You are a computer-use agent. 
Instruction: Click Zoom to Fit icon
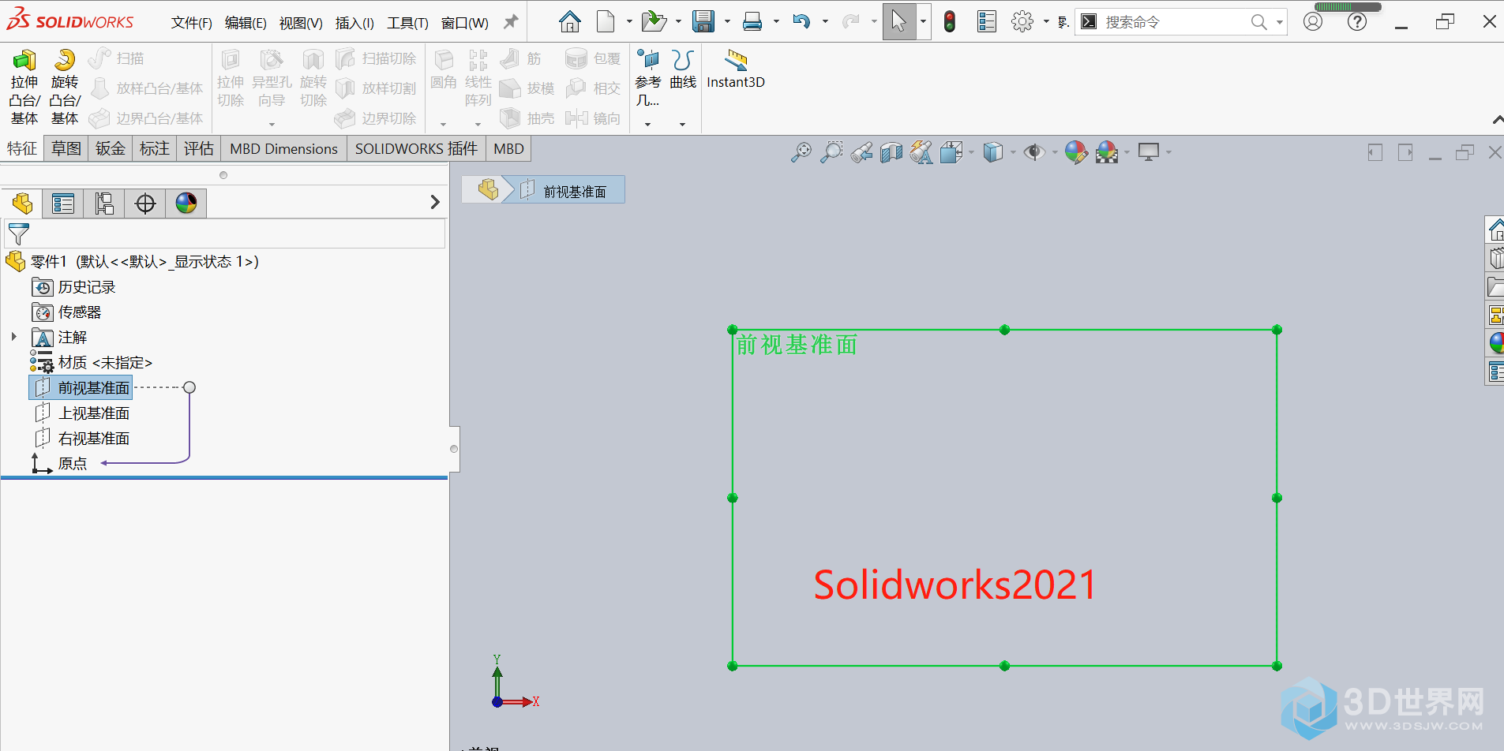click(x=801, y=152)
